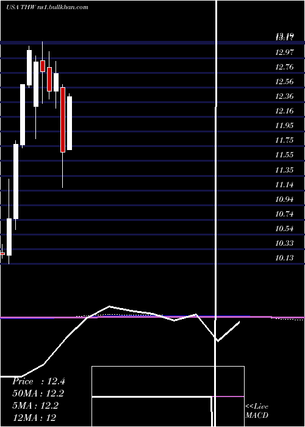Click the 10.33 price axis label
Viewport: 305px width, 427px height.
click(x=285, y=243)
